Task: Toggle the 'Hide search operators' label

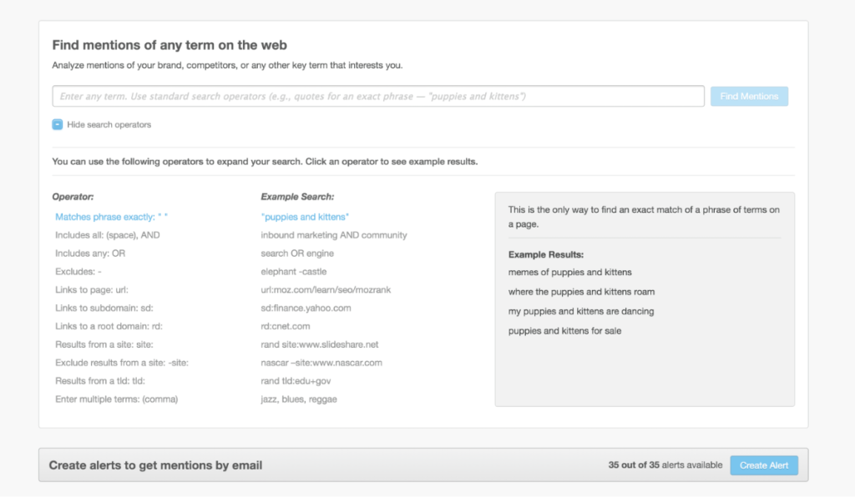Action: [109, 124]
